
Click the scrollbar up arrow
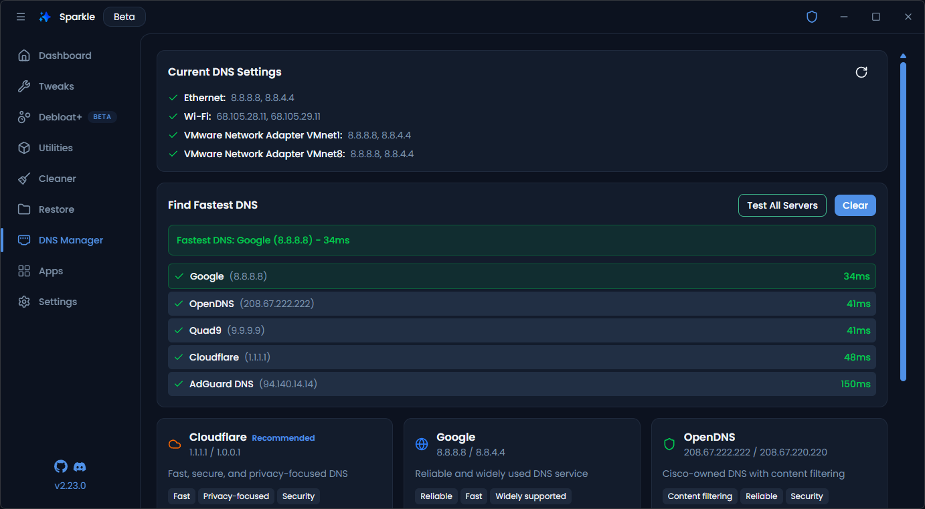(x=903, y=56)
